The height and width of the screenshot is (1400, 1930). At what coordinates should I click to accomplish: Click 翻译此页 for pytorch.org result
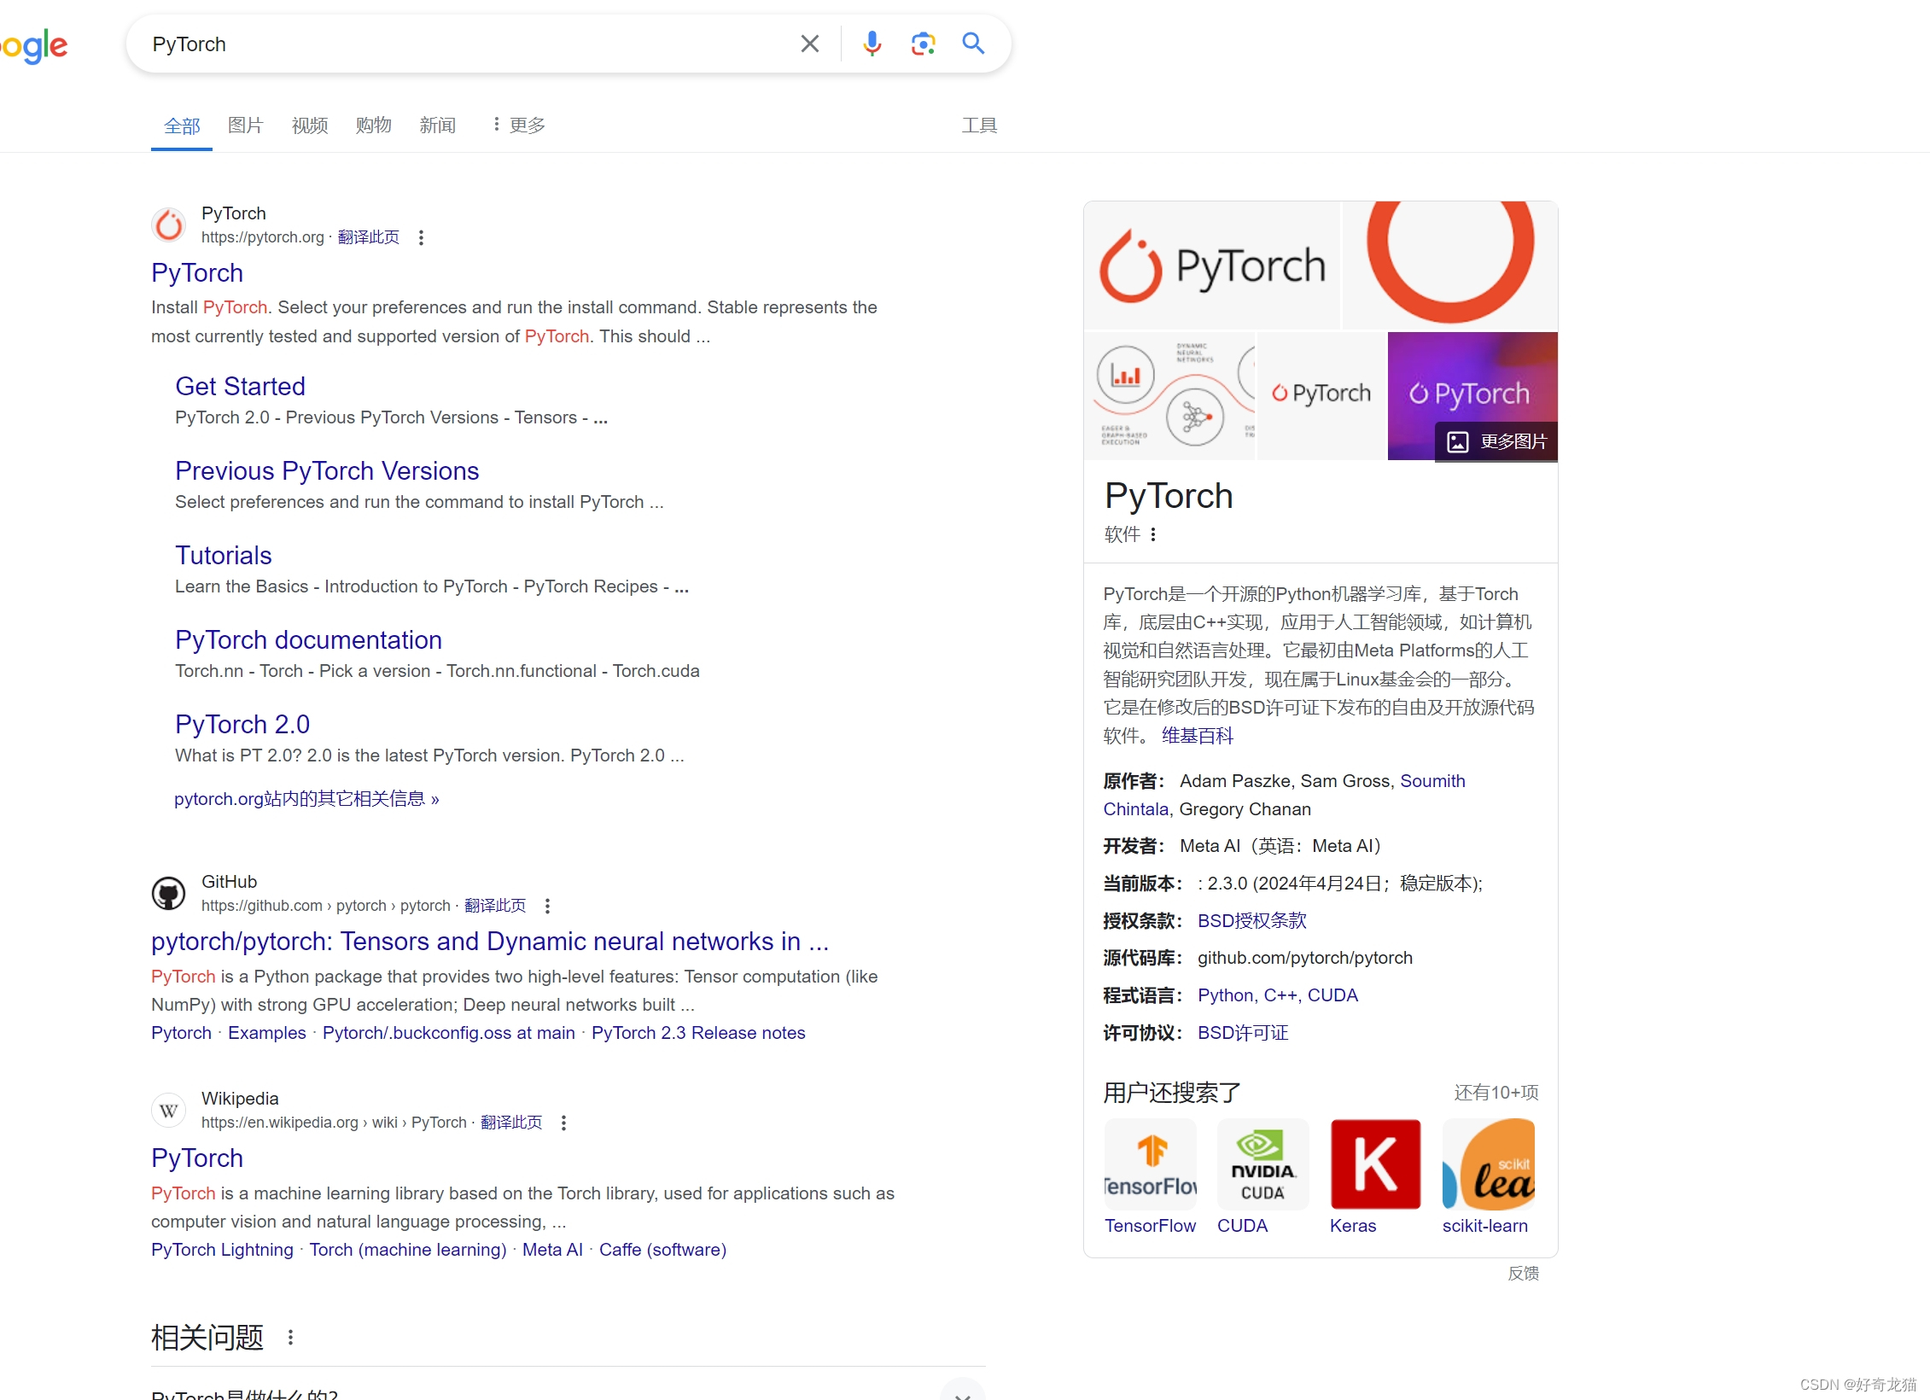[369, 237]
